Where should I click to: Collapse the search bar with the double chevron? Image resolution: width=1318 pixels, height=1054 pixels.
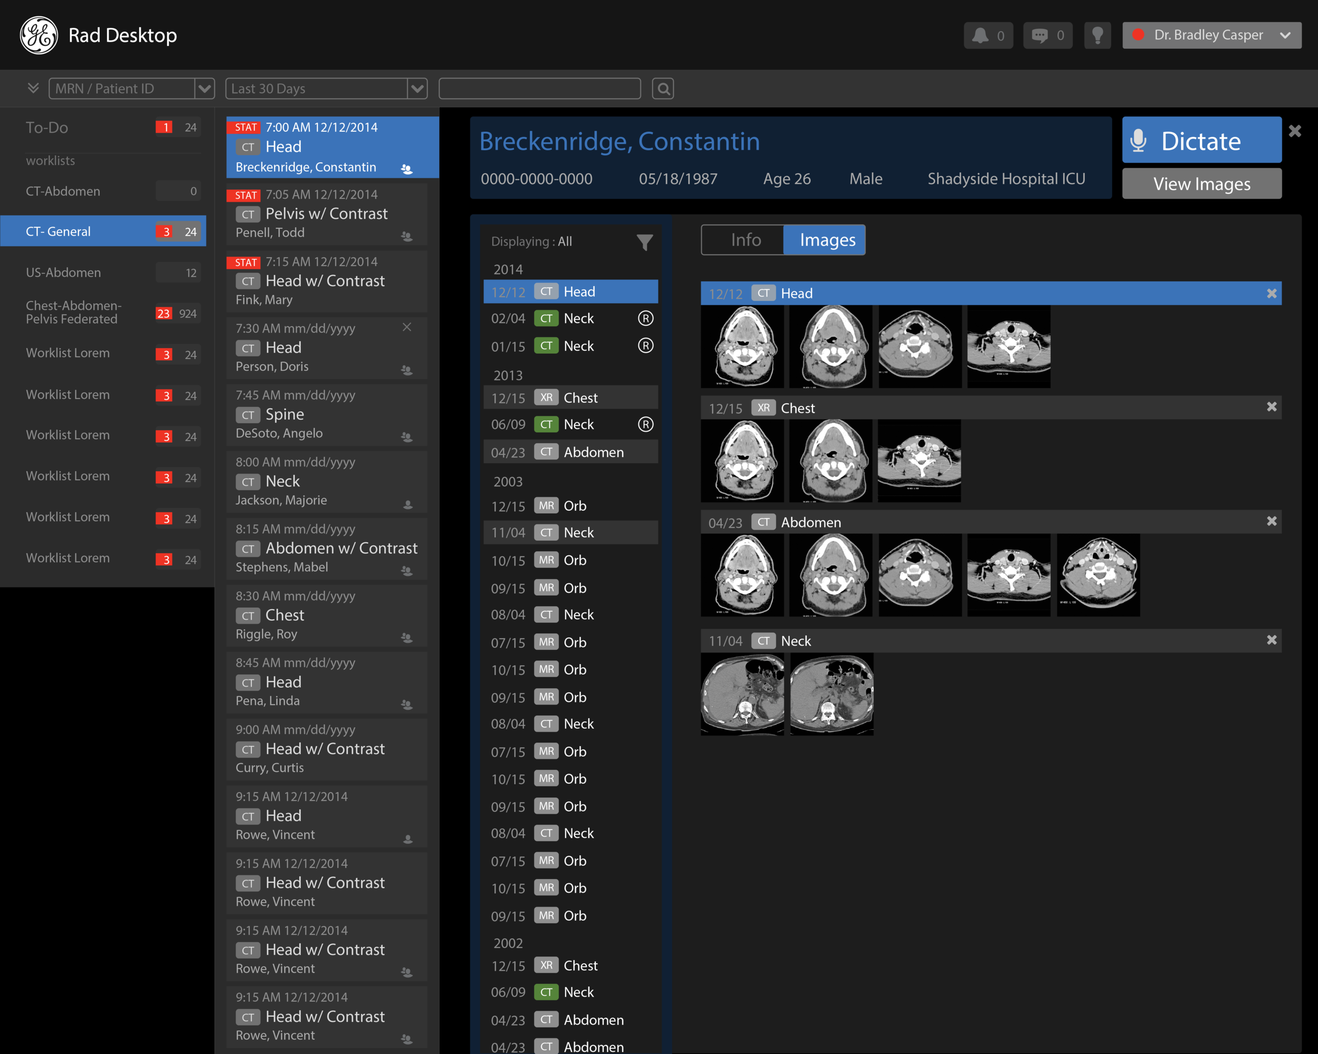(x=32, y=88)
